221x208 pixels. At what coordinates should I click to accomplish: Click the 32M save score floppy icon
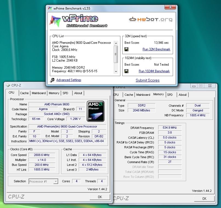pos(126,49)
